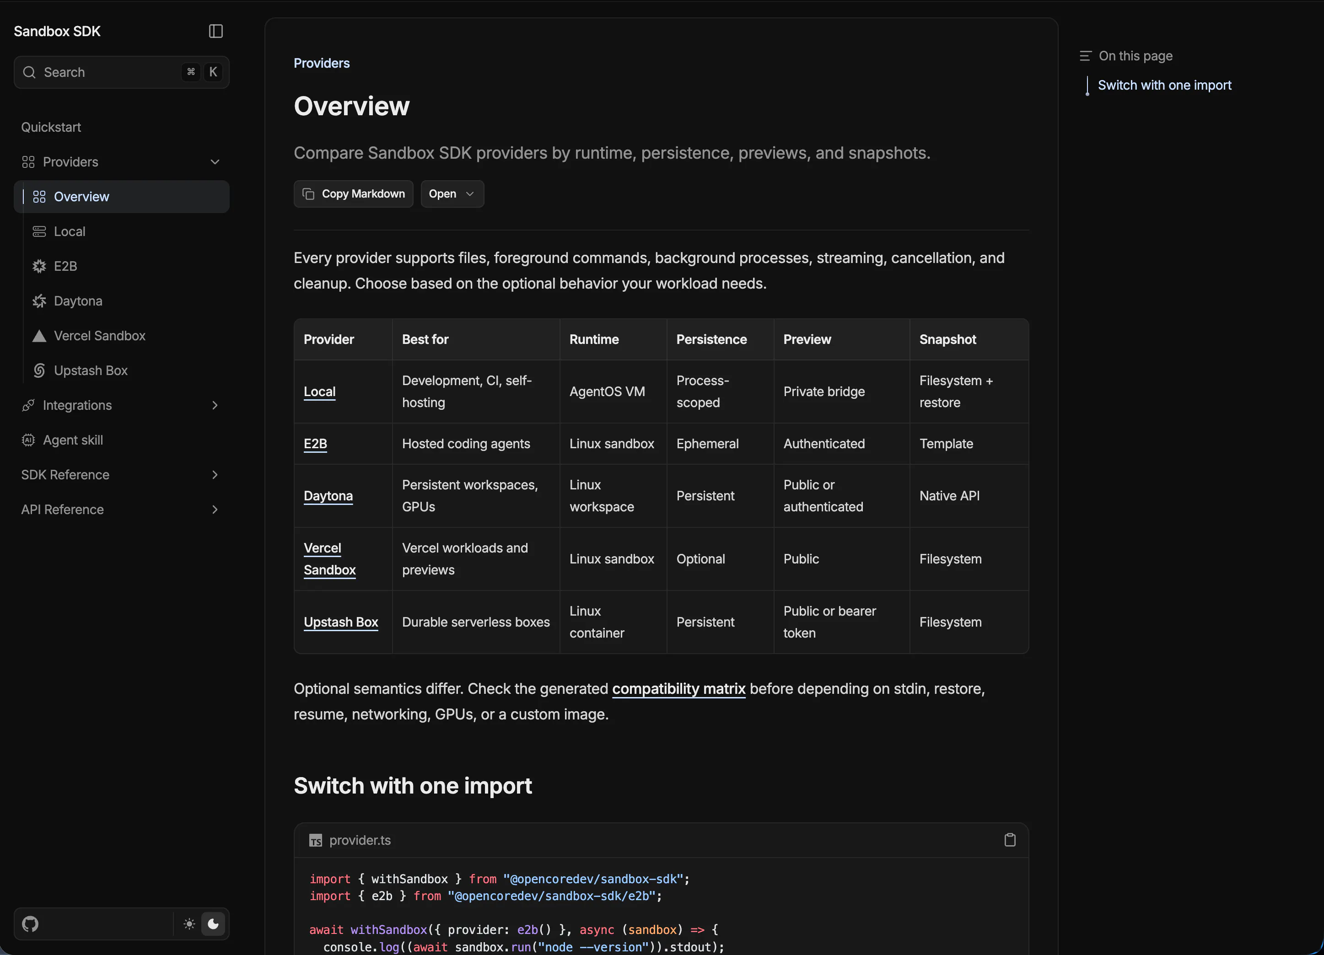Image resolution: width=1324 pixels, height=955 pixels.
Task: Open Daytona provider page in sidebar
Action: pos(78,301)
